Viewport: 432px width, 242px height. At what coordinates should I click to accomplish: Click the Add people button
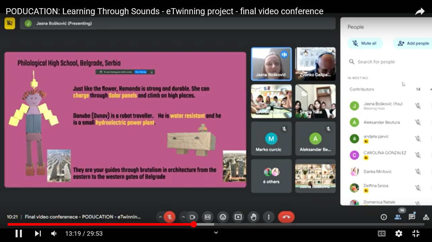click(413, 43)
